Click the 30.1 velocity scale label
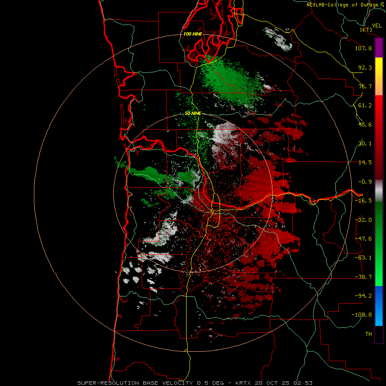 click(365, 144)
